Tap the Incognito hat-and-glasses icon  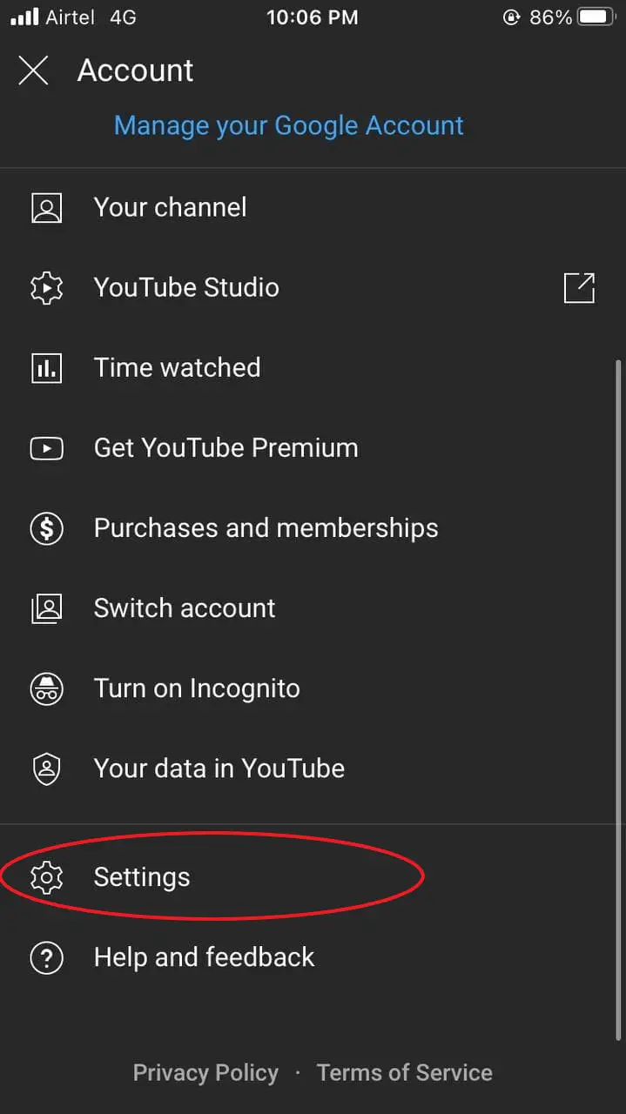(46, 688)
